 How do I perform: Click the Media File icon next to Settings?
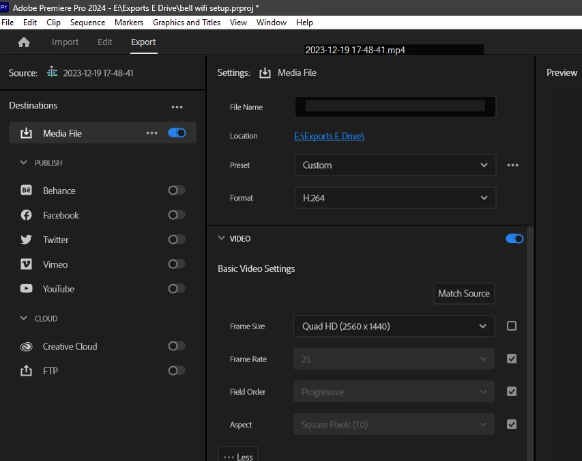click(265, 73)
